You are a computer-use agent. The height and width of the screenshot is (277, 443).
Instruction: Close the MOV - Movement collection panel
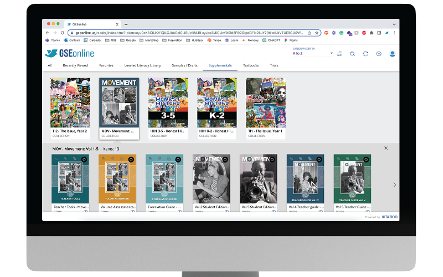[x=386, y=148]
